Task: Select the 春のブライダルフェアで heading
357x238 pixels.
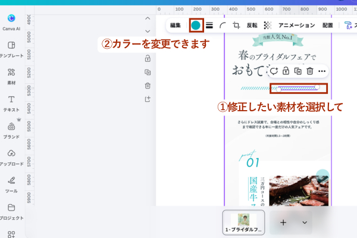Action: pos(277,56)
